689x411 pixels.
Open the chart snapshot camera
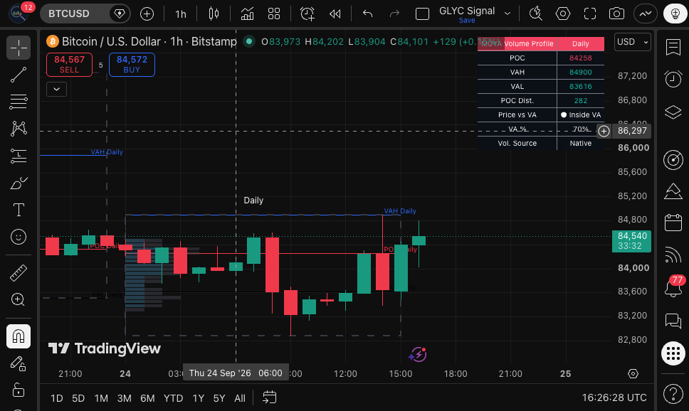click(x=616, y=14)
